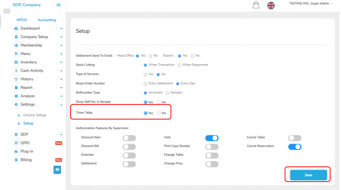341x190 pixels.
Task: Open the TESTING PAC user dropdown
Action: [x=311, y=4]
